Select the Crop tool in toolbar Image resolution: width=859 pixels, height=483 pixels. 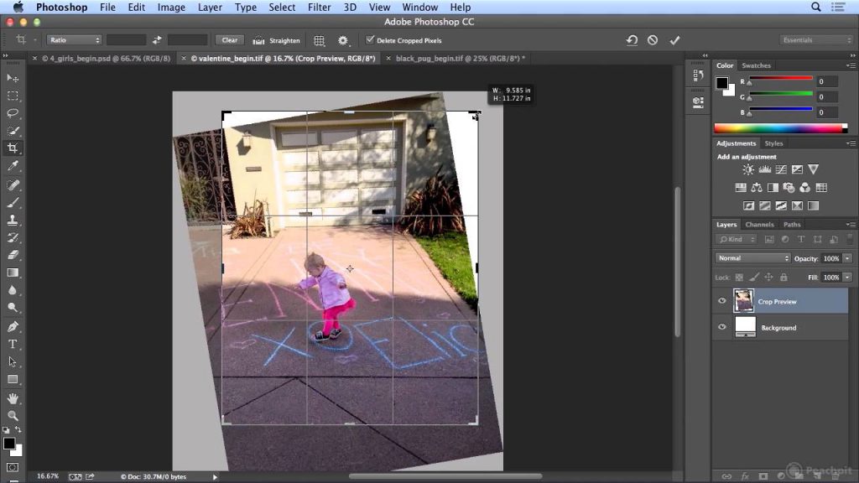(x=13, y=148)
